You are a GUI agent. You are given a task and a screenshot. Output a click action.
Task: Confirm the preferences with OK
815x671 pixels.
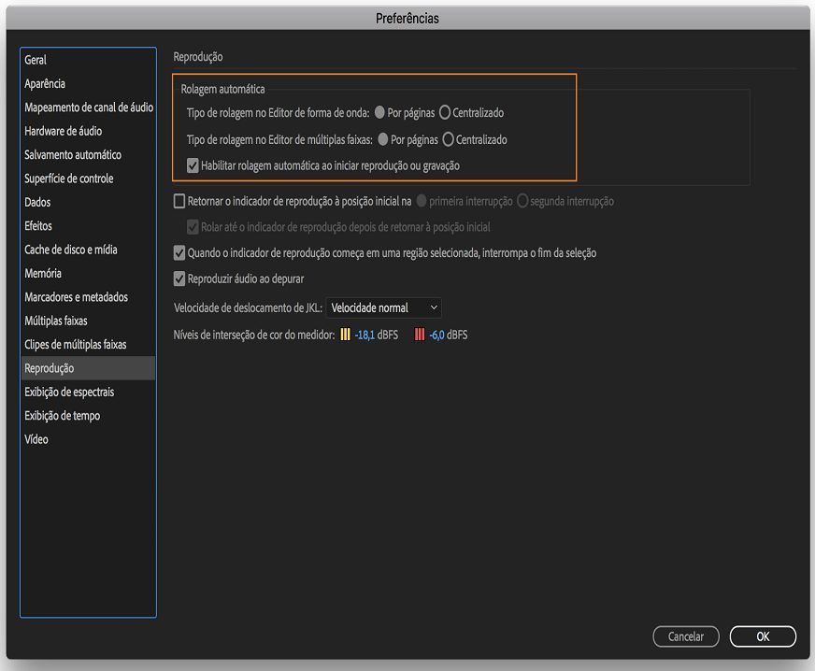763,635
